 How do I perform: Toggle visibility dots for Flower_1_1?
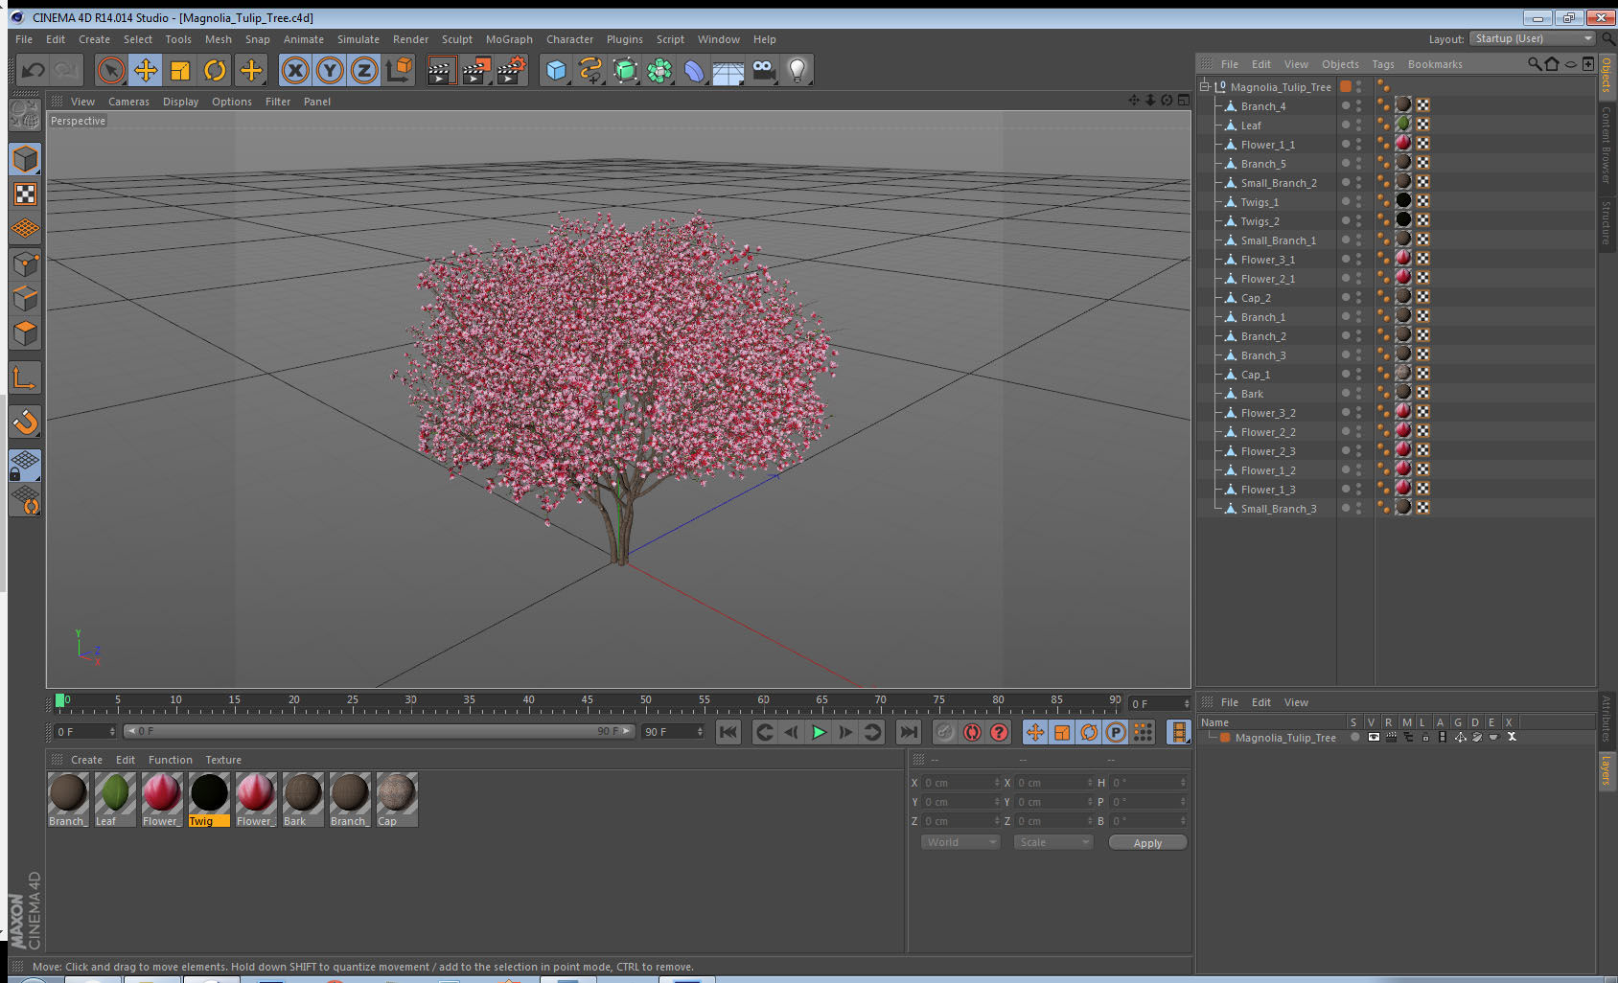pos(1358,145)
